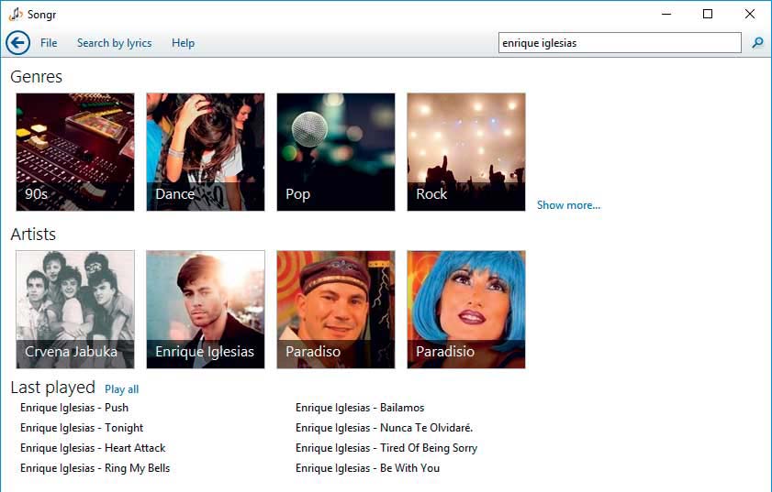This screenshot has width=772, height=492.
Task: Open the Help menu
Action: point(184,43)
